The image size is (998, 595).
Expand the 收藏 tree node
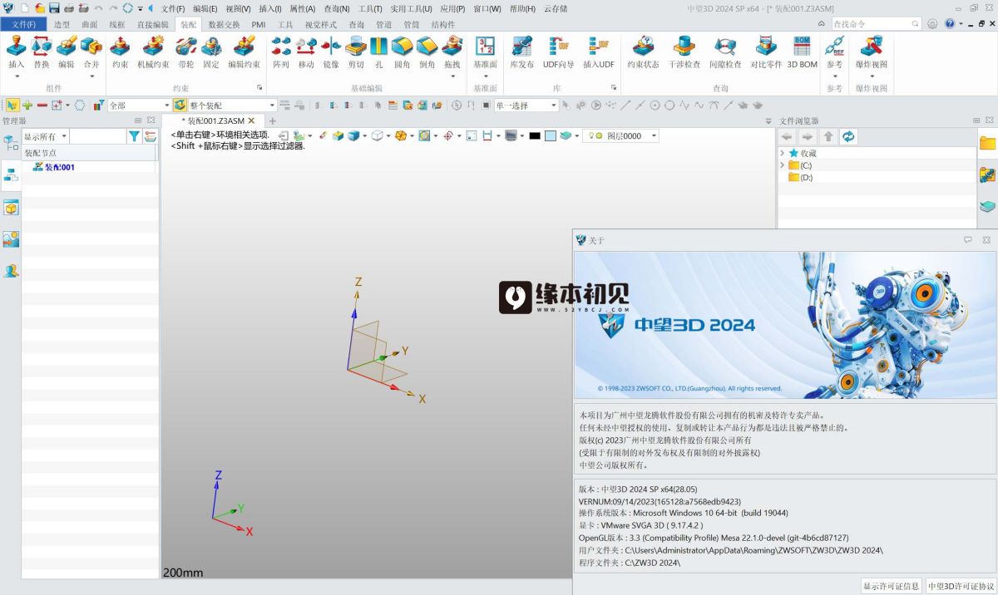pos(783,153)
